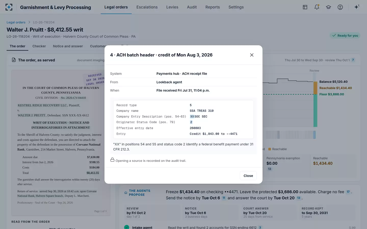
Task: Click the document icon beside The order, as served
Action: [14, 60]
